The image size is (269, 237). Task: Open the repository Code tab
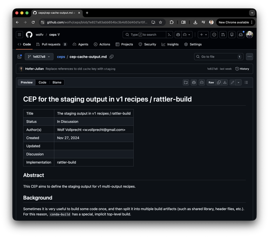click(x=24, y=44)
